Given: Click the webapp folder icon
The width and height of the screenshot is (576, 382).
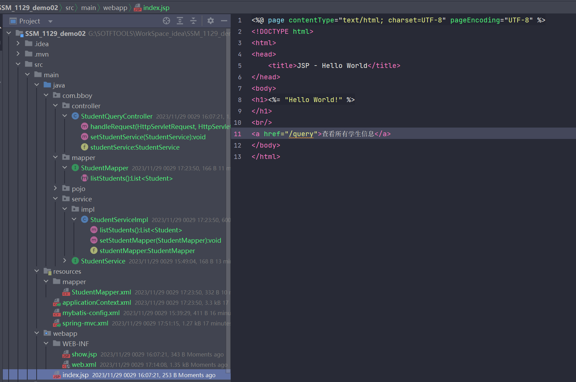Looking at the screenshot, I should point(47,333).
